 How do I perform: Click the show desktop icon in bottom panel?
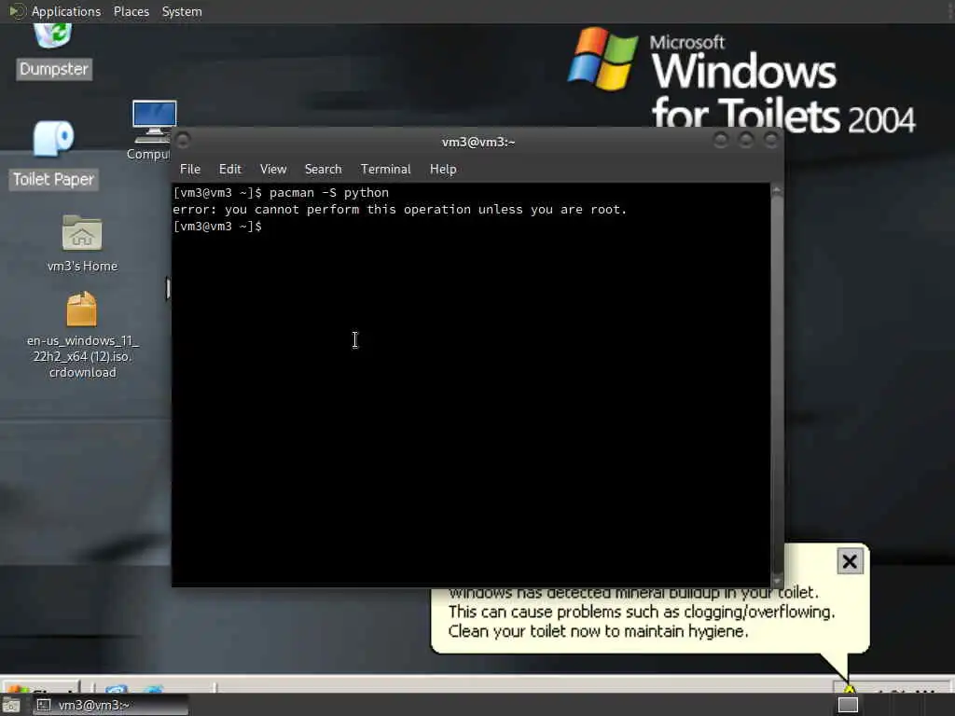point(11,705)
